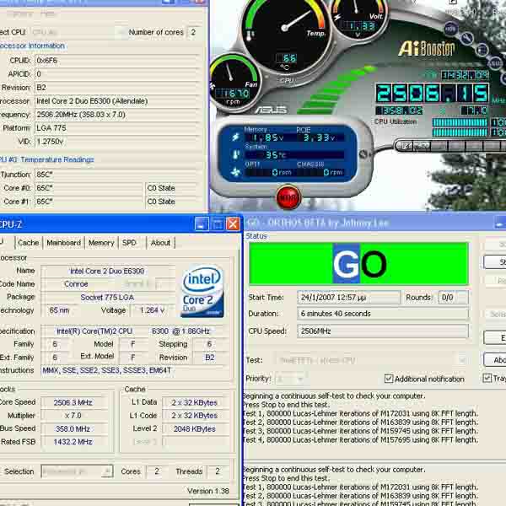The width and height of the screenshot is (506, 506).
Task: Switch to the About tab in CPU-Z
Action: coord(160,243)
